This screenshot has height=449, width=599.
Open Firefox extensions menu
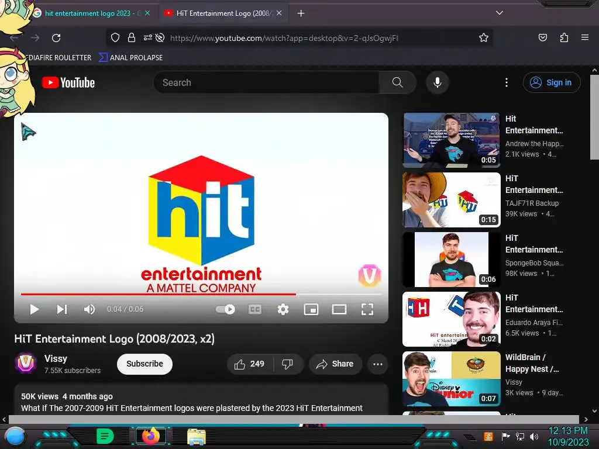point(564,38)
